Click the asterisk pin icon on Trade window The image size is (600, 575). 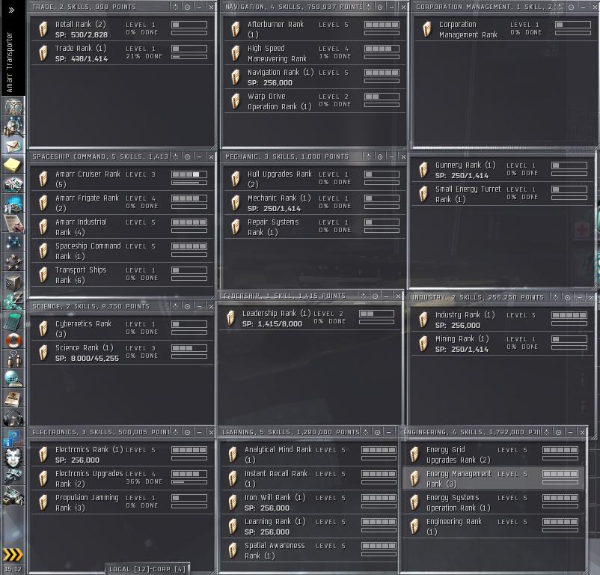click(x=175, y=7)
